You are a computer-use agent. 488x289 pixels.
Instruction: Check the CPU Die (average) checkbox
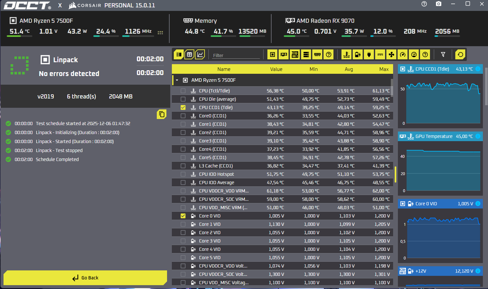pos(183,99)
